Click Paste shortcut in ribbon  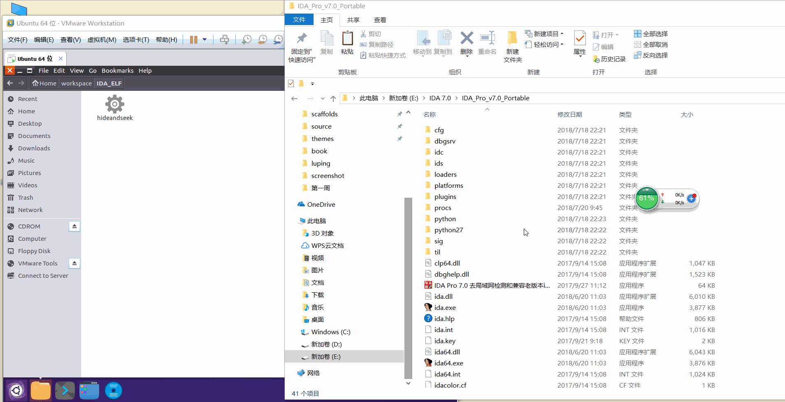click(383, 55)
